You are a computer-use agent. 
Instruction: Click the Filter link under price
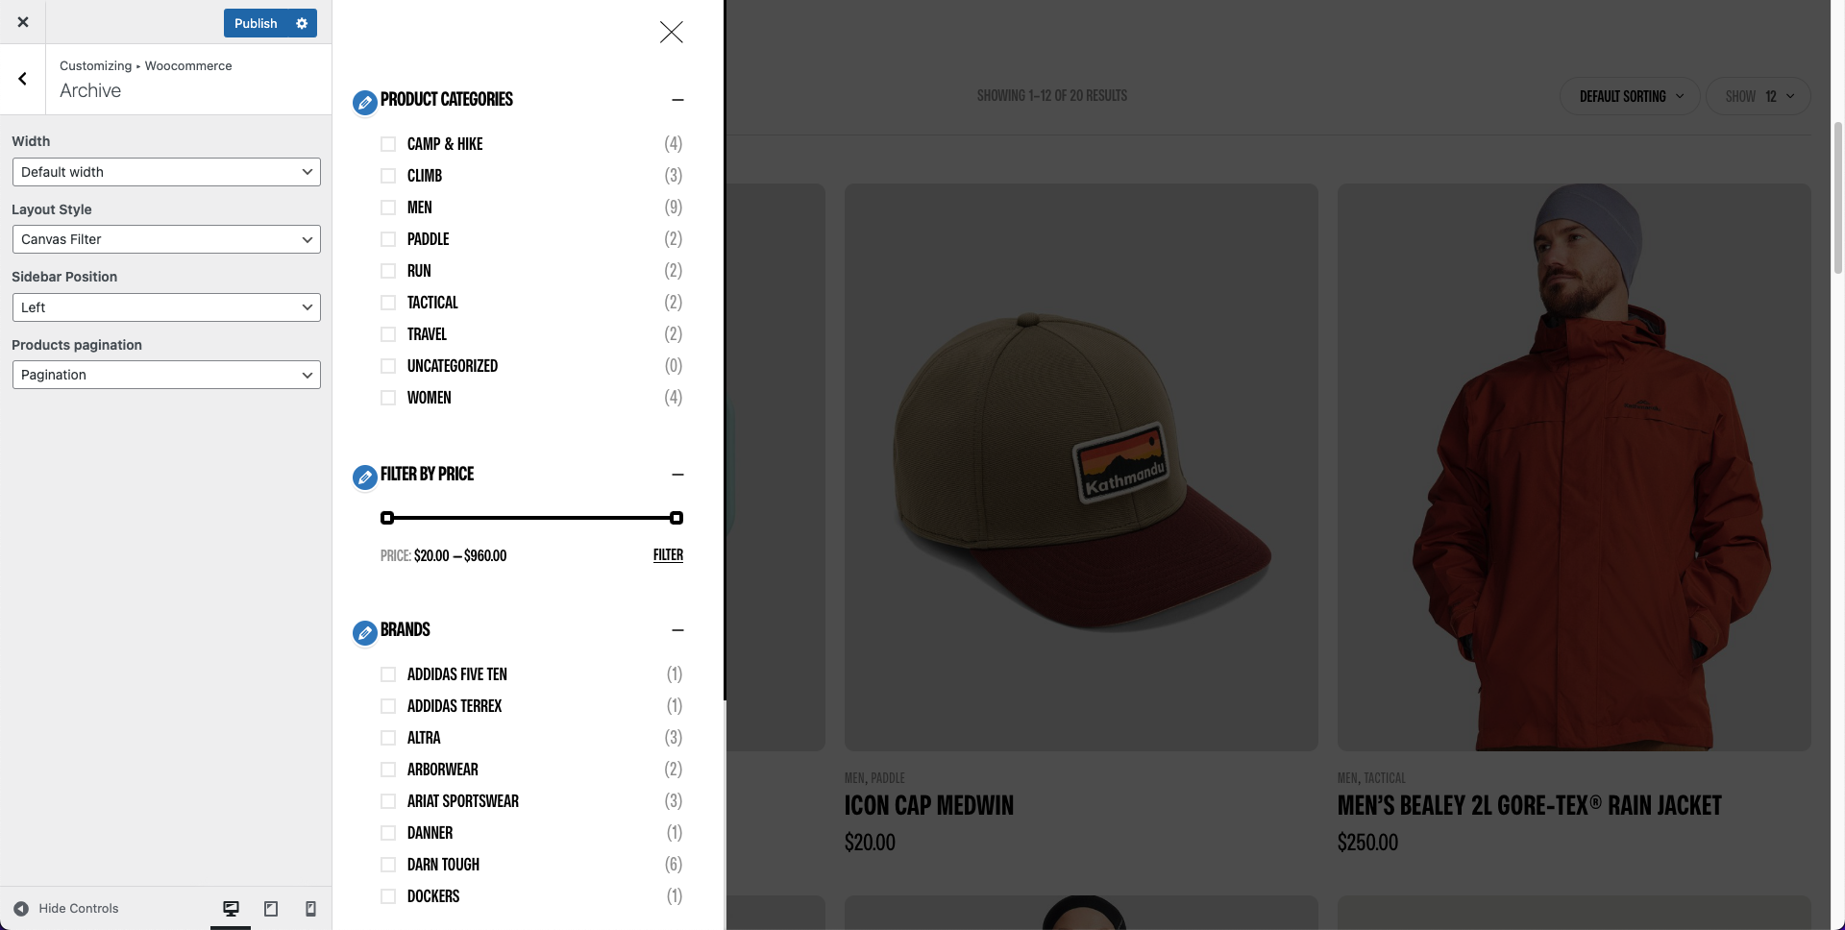(x=668, y=555)
